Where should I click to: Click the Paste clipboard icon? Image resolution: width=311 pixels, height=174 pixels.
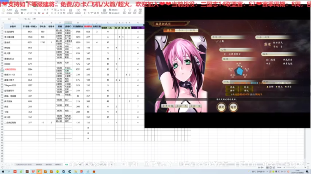click(3, 10)
